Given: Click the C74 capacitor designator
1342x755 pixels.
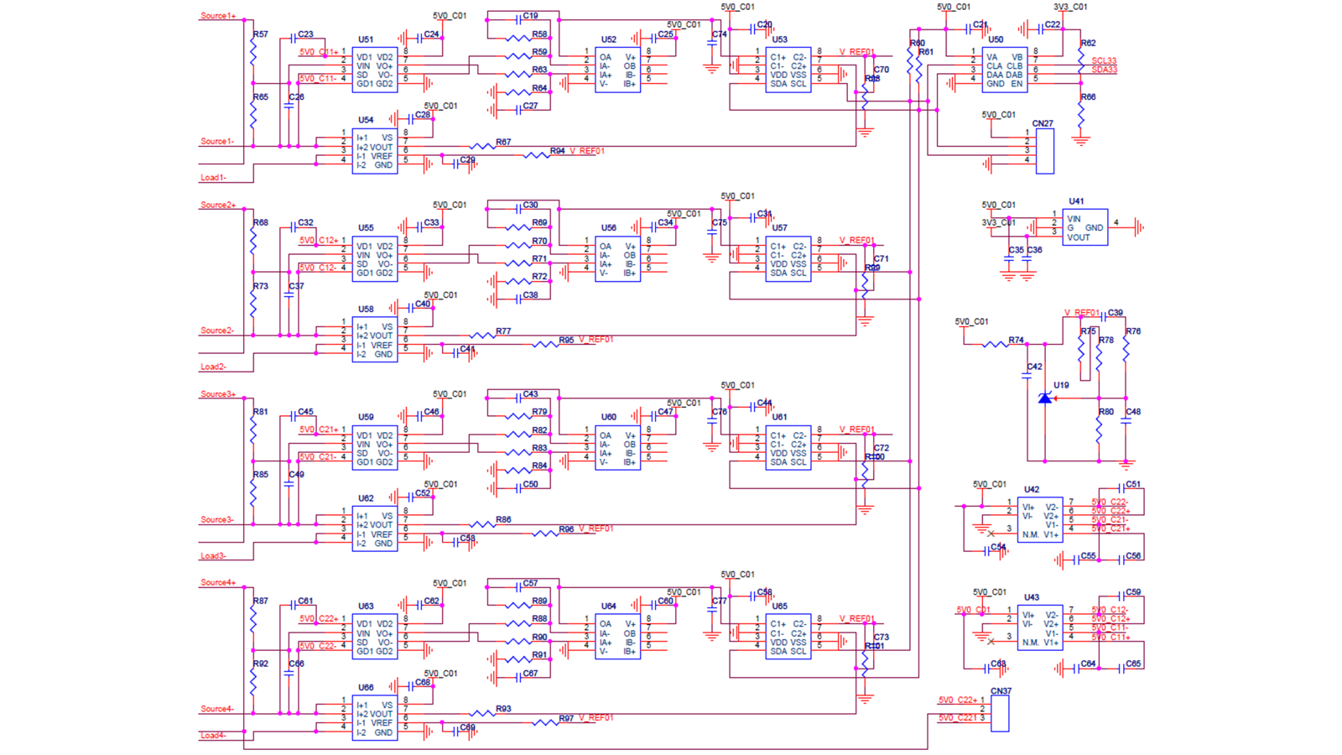Looking at the screenshot, I should pyautogui.click(x=720, y=34).
